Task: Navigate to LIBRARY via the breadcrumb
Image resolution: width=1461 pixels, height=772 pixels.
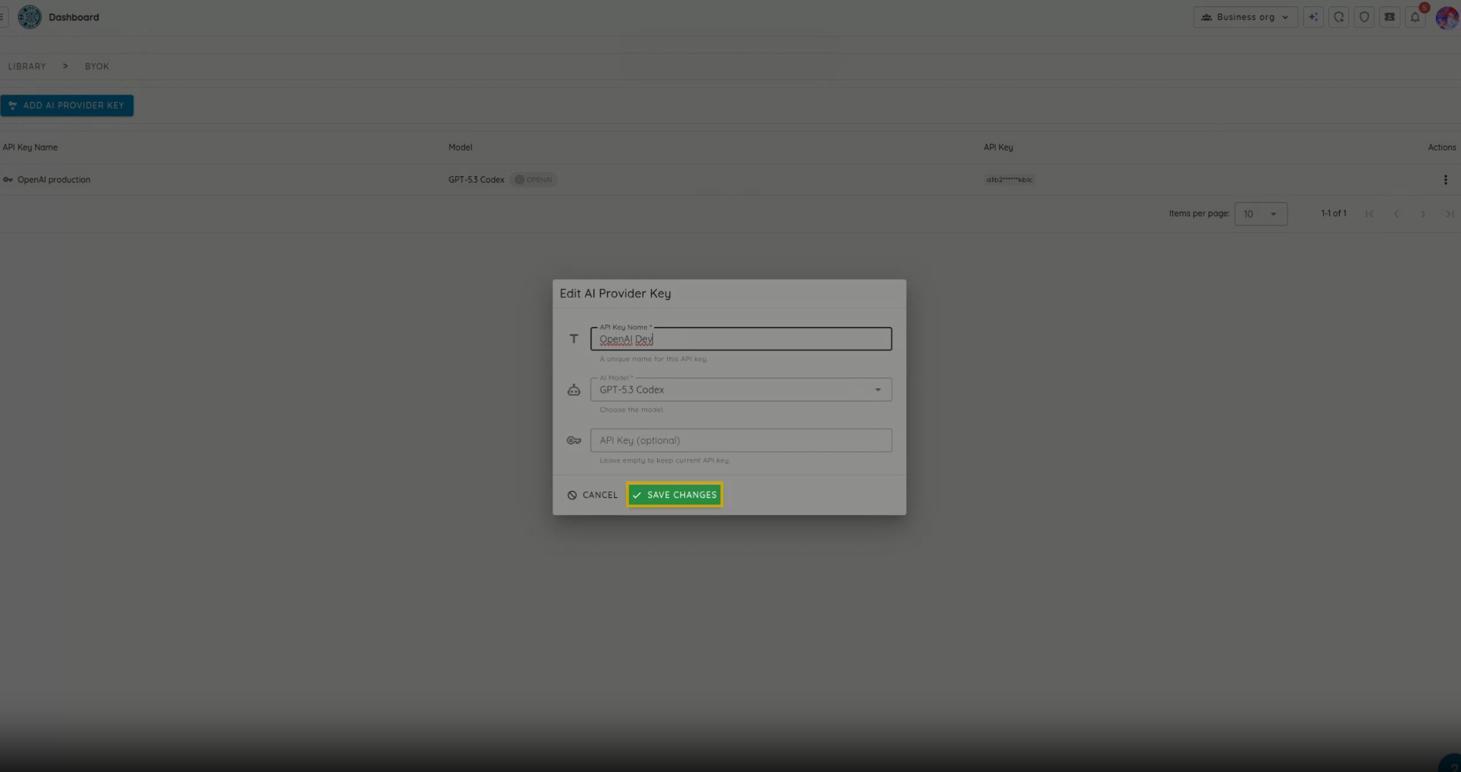Action: pos(27,66)
